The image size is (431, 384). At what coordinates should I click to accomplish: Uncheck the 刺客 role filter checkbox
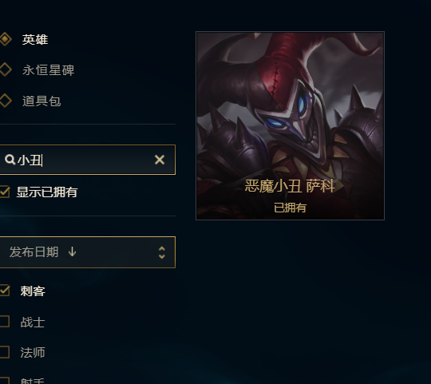pos(5,291)
